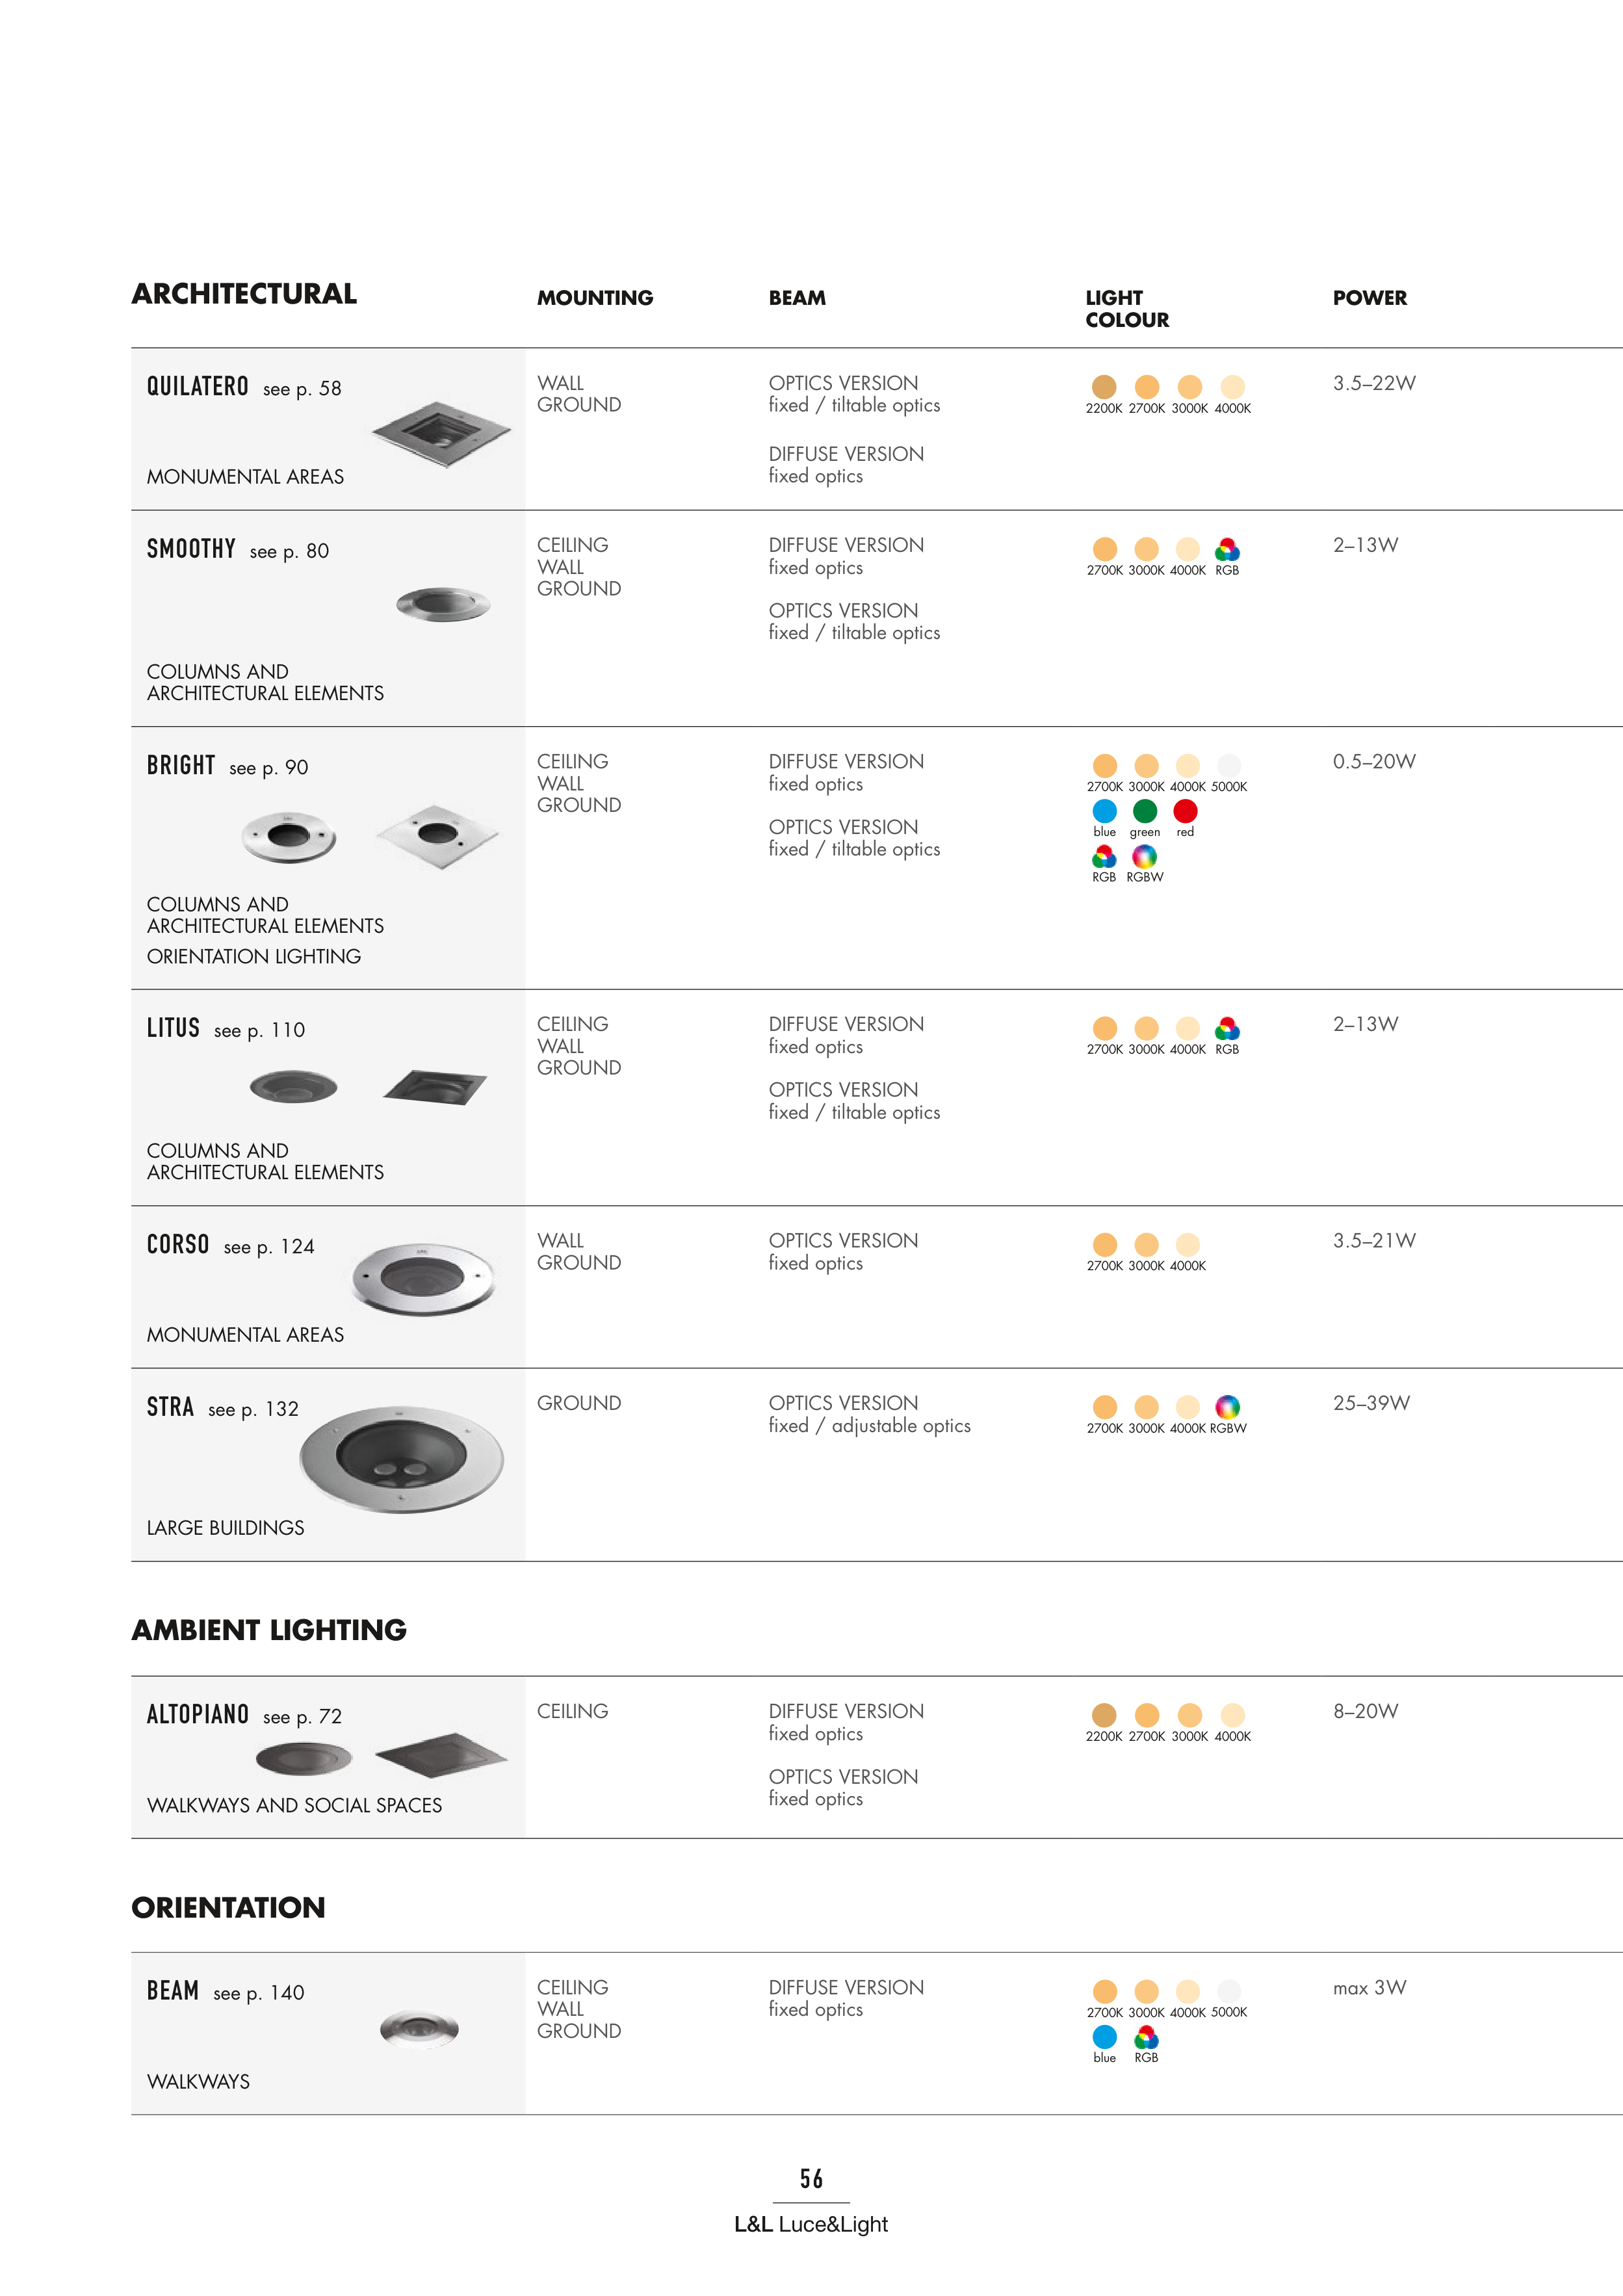Image resolution: width=1623 pixels, height=2296 pixels.
Task: Click the Litus round fixture image
Action: (293, 1086)
